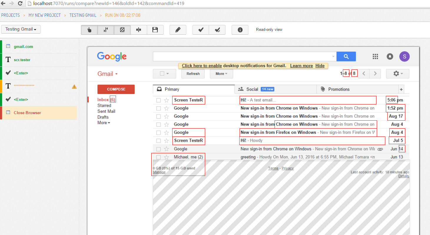Open the Drafts folder
430x235 pixels.
(x=103, y=117)
